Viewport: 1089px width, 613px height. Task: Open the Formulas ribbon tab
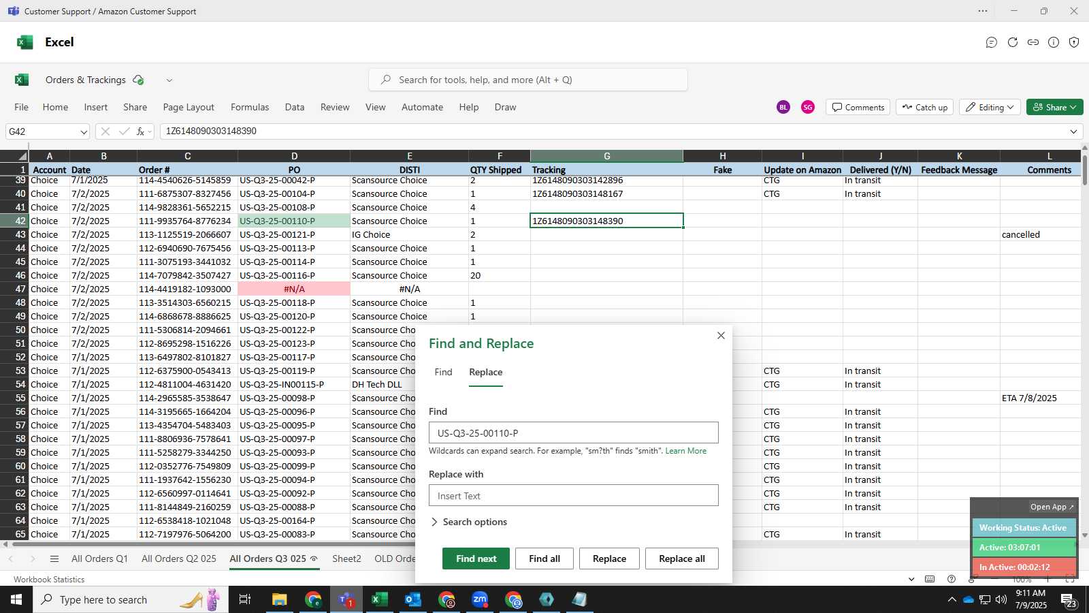coord(250,107)
